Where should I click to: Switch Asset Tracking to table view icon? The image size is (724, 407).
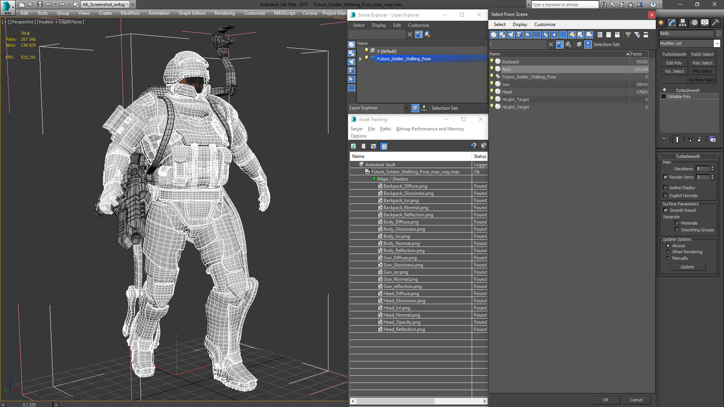click(x=384, y=146)
